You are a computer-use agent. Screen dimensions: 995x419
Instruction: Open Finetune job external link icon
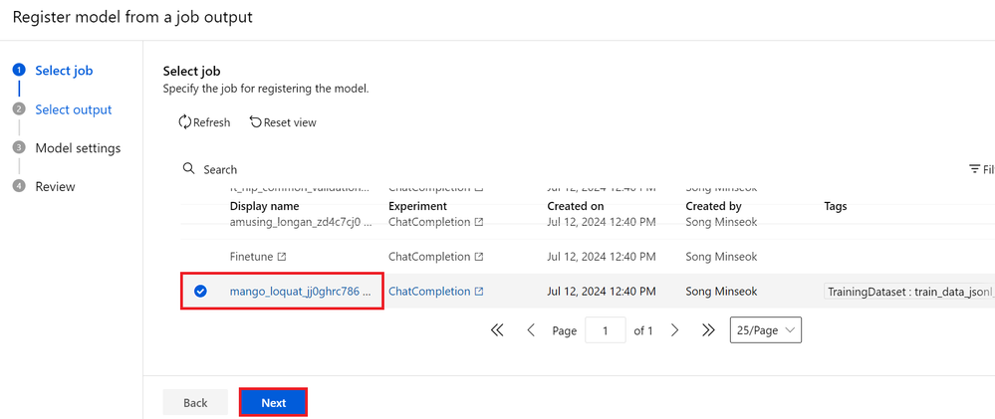coord(282,257)
